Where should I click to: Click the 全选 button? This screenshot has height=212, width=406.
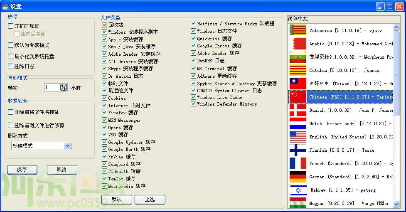click(150, 199)
